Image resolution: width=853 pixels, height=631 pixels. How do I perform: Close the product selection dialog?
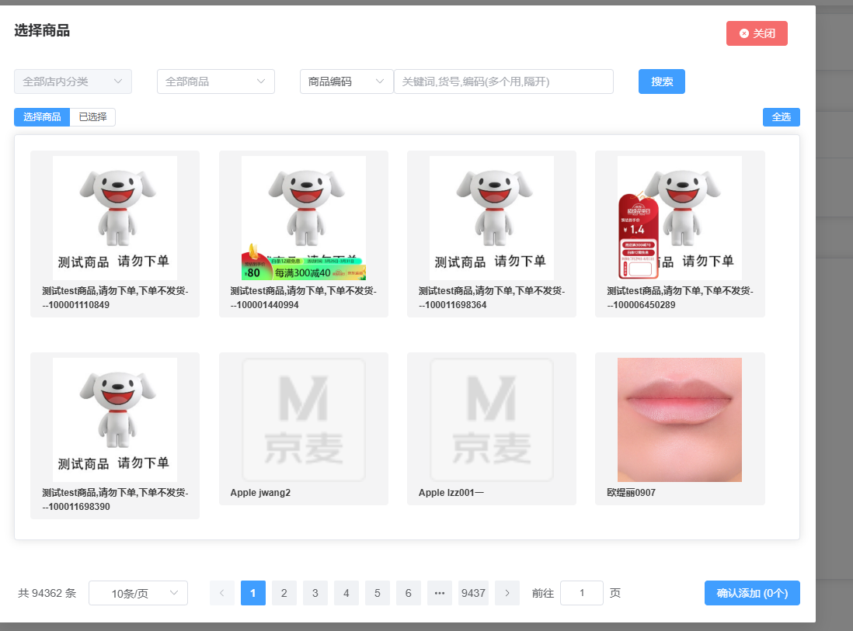coord(756,33)
